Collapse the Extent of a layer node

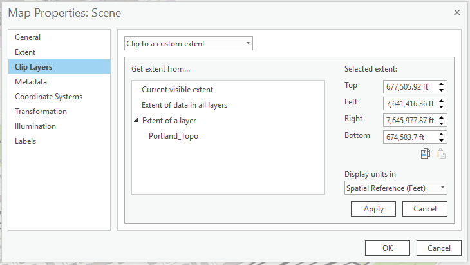pyautogui.click(x=136, y=121)
